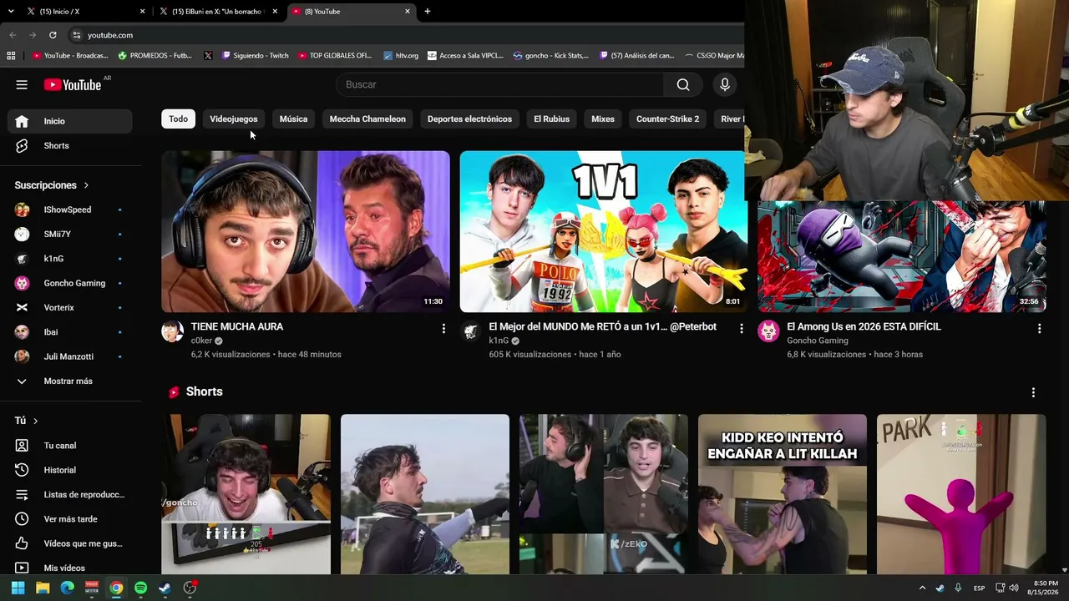Open OBS Studio from the taskbar
This screenshot has height=601, width=1069.
[x=190, y=588]
